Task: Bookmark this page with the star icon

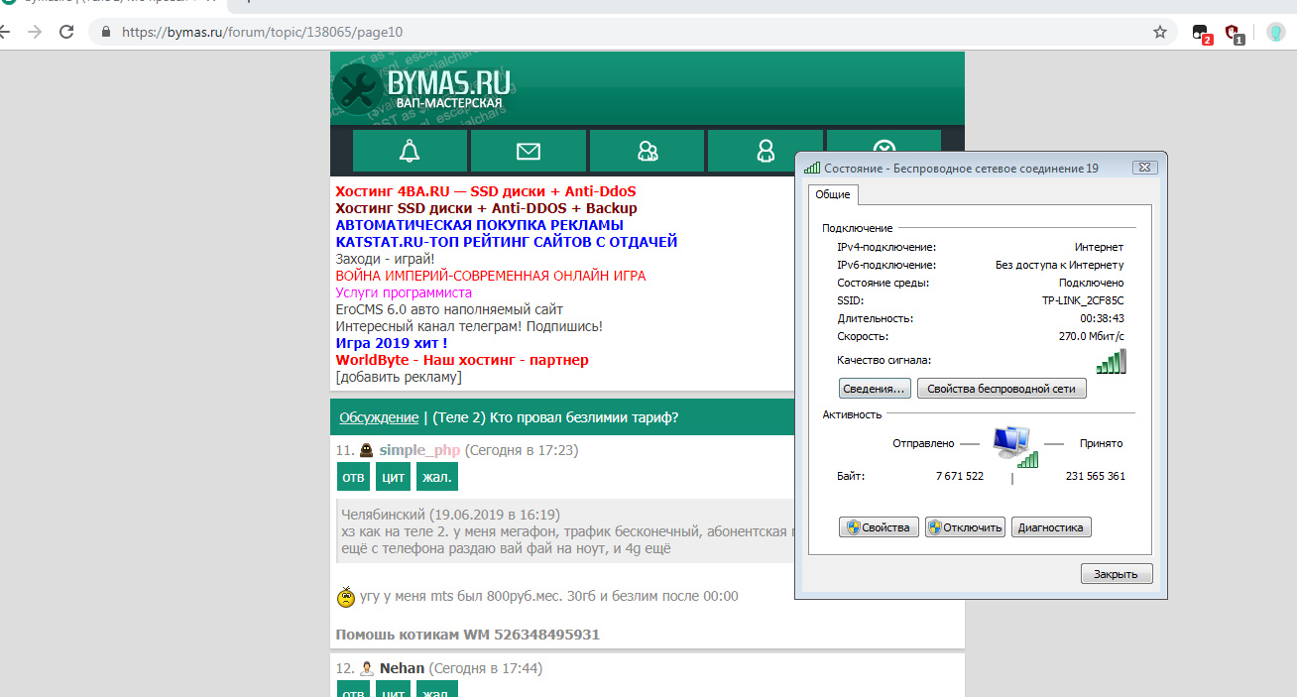Action: point(1159,32)
